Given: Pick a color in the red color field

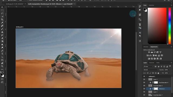Looking at the screenshot, I should [157, 26].
